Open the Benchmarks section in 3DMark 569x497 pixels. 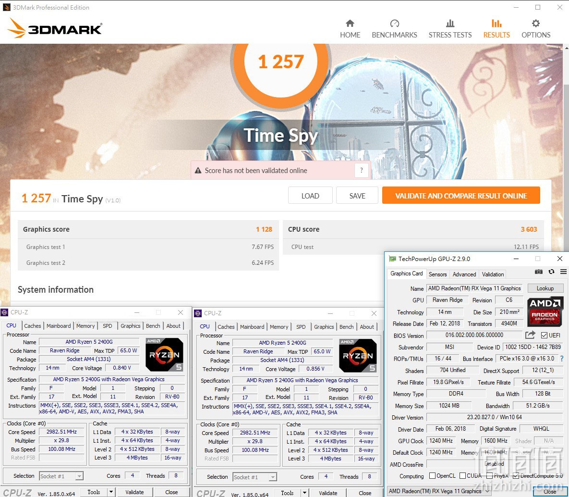click(x=394, y=29)
